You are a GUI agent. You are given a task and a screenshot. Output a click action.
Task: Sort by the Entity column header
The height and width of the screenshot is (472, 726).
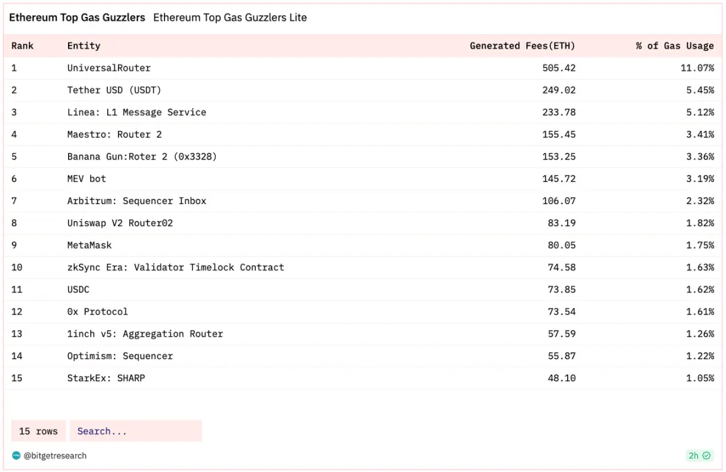[84, 45]
